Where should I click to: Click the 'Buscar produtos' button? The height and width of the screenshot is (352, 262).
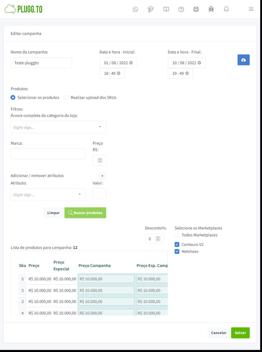click(85, 213)
